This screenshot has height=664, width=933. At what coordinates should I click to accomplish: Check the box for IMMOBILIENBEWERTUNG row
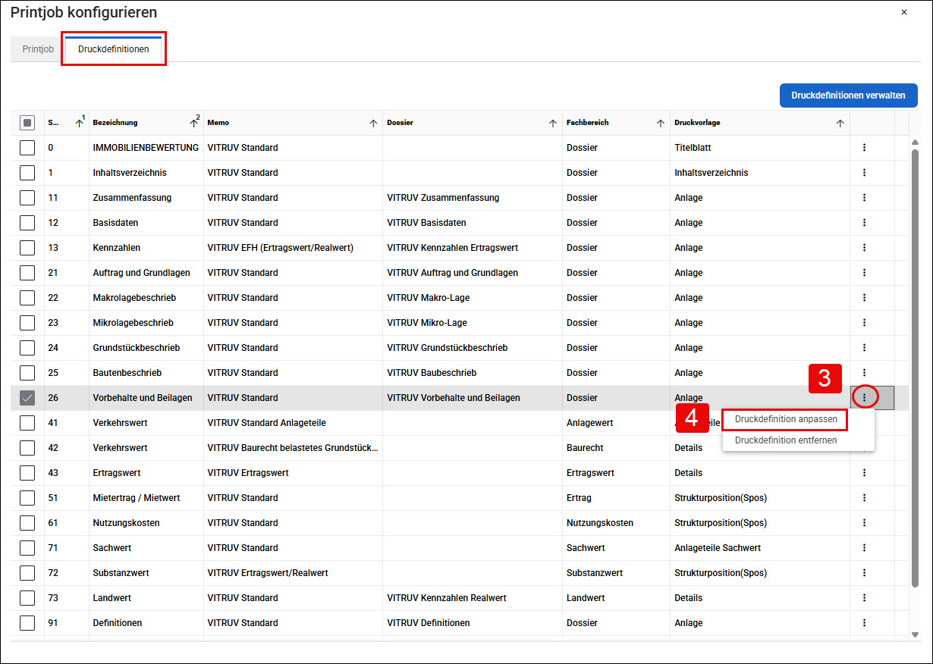tap(27, 148)
